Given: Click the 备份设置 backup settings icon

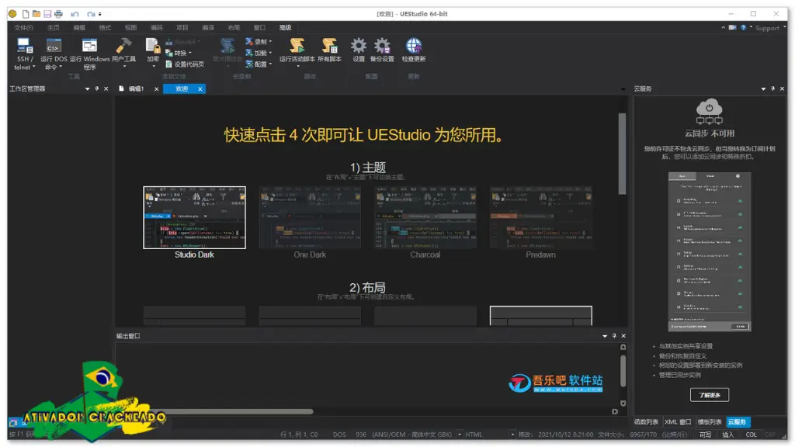Looking at the screenshot, I should tap(382, 47).
